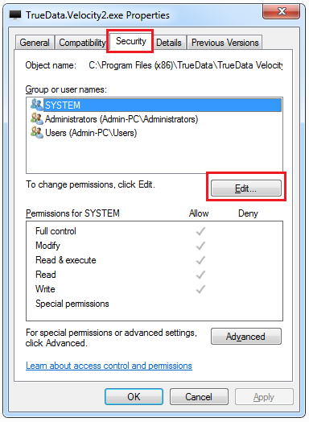The height and width of the screenshot is (422, 309).
Task: Open Learn about access control link
Action: coord(109,366)
